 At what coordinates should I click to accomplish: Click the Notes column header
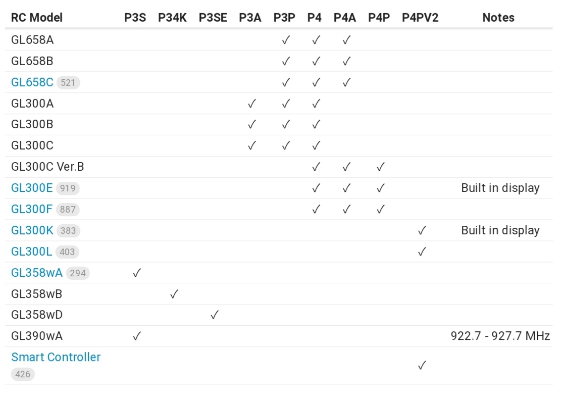(x=498, y=18)
